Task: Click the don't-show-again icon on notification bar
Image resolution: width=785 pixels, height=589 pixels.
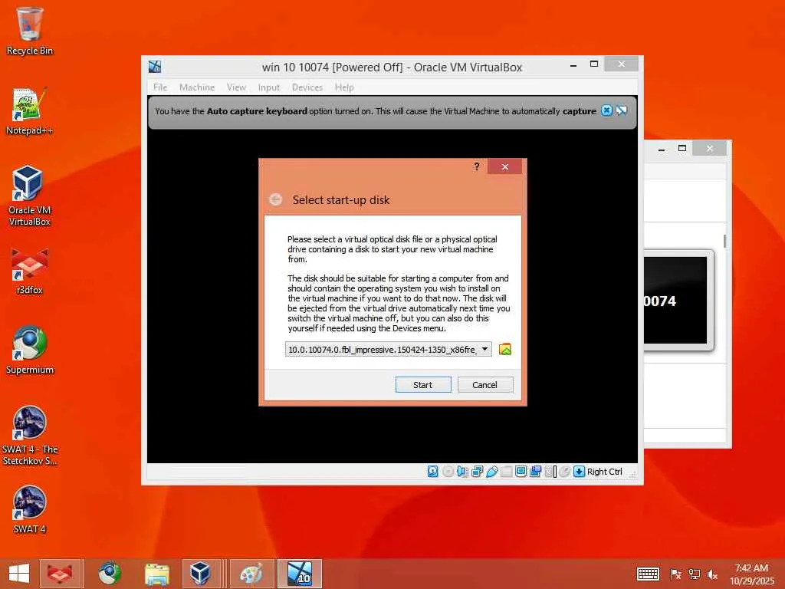Action: click(621, 110)
